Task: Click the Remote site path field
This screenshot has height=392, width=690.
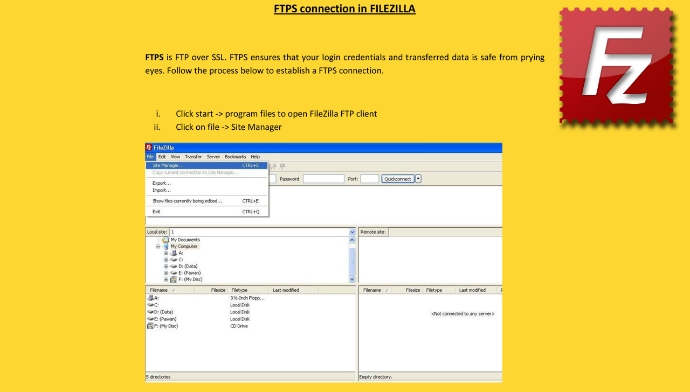Action: [445, 232]
